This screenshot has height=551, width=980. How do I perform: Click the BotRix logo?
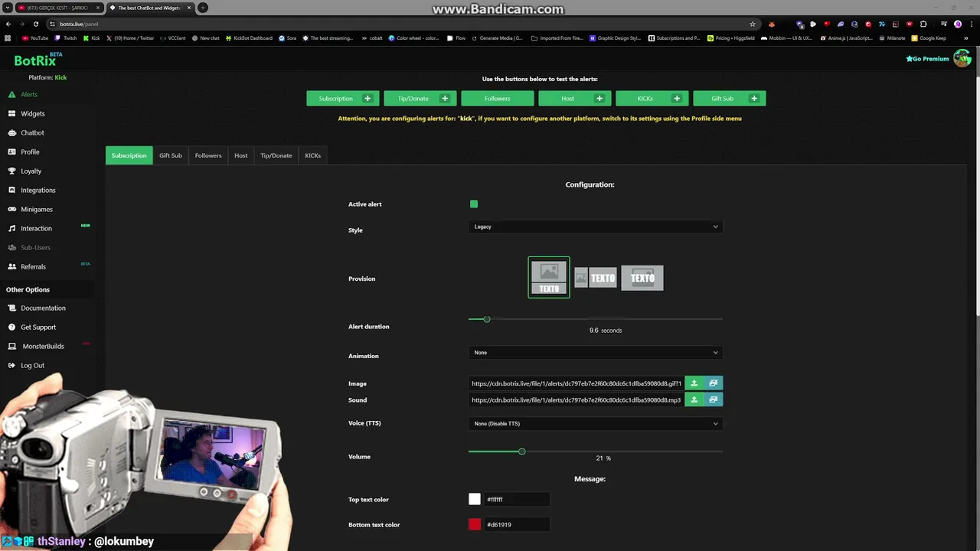(x=38, y=60)
